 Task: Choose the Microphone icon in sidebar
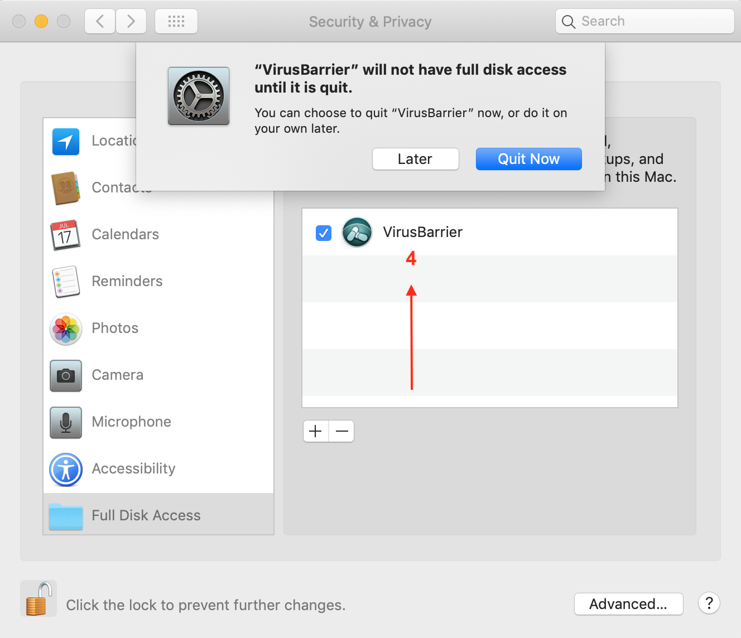[66, 422]
